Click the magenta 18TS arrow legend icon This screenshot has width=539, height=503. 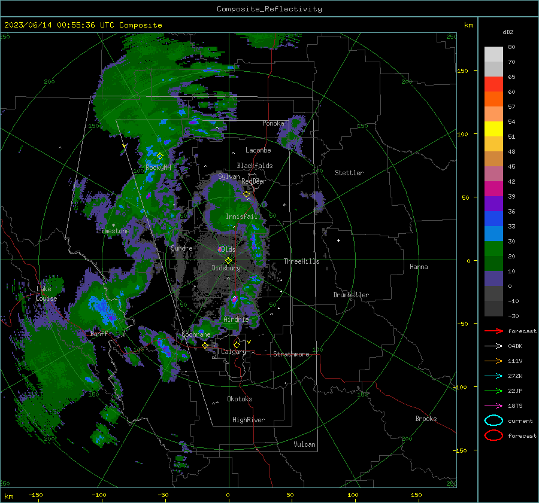point(493,406)
